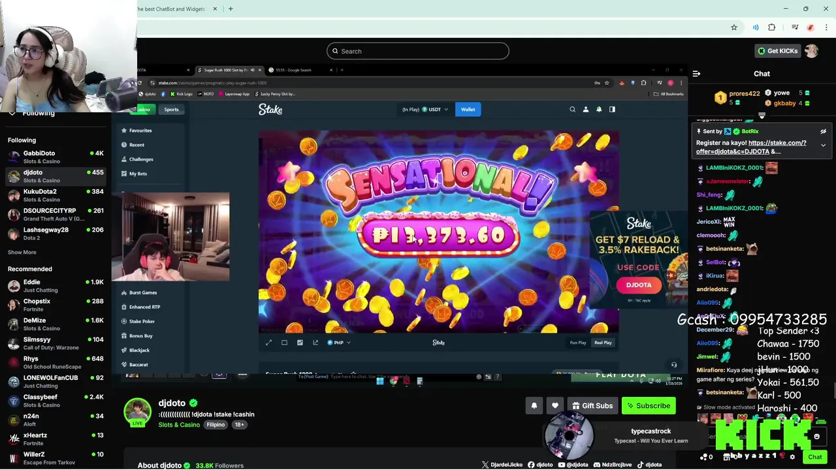Open Stake notifications bell icon
The width and height of the screenshot is (836, 470).
(599, 110)
